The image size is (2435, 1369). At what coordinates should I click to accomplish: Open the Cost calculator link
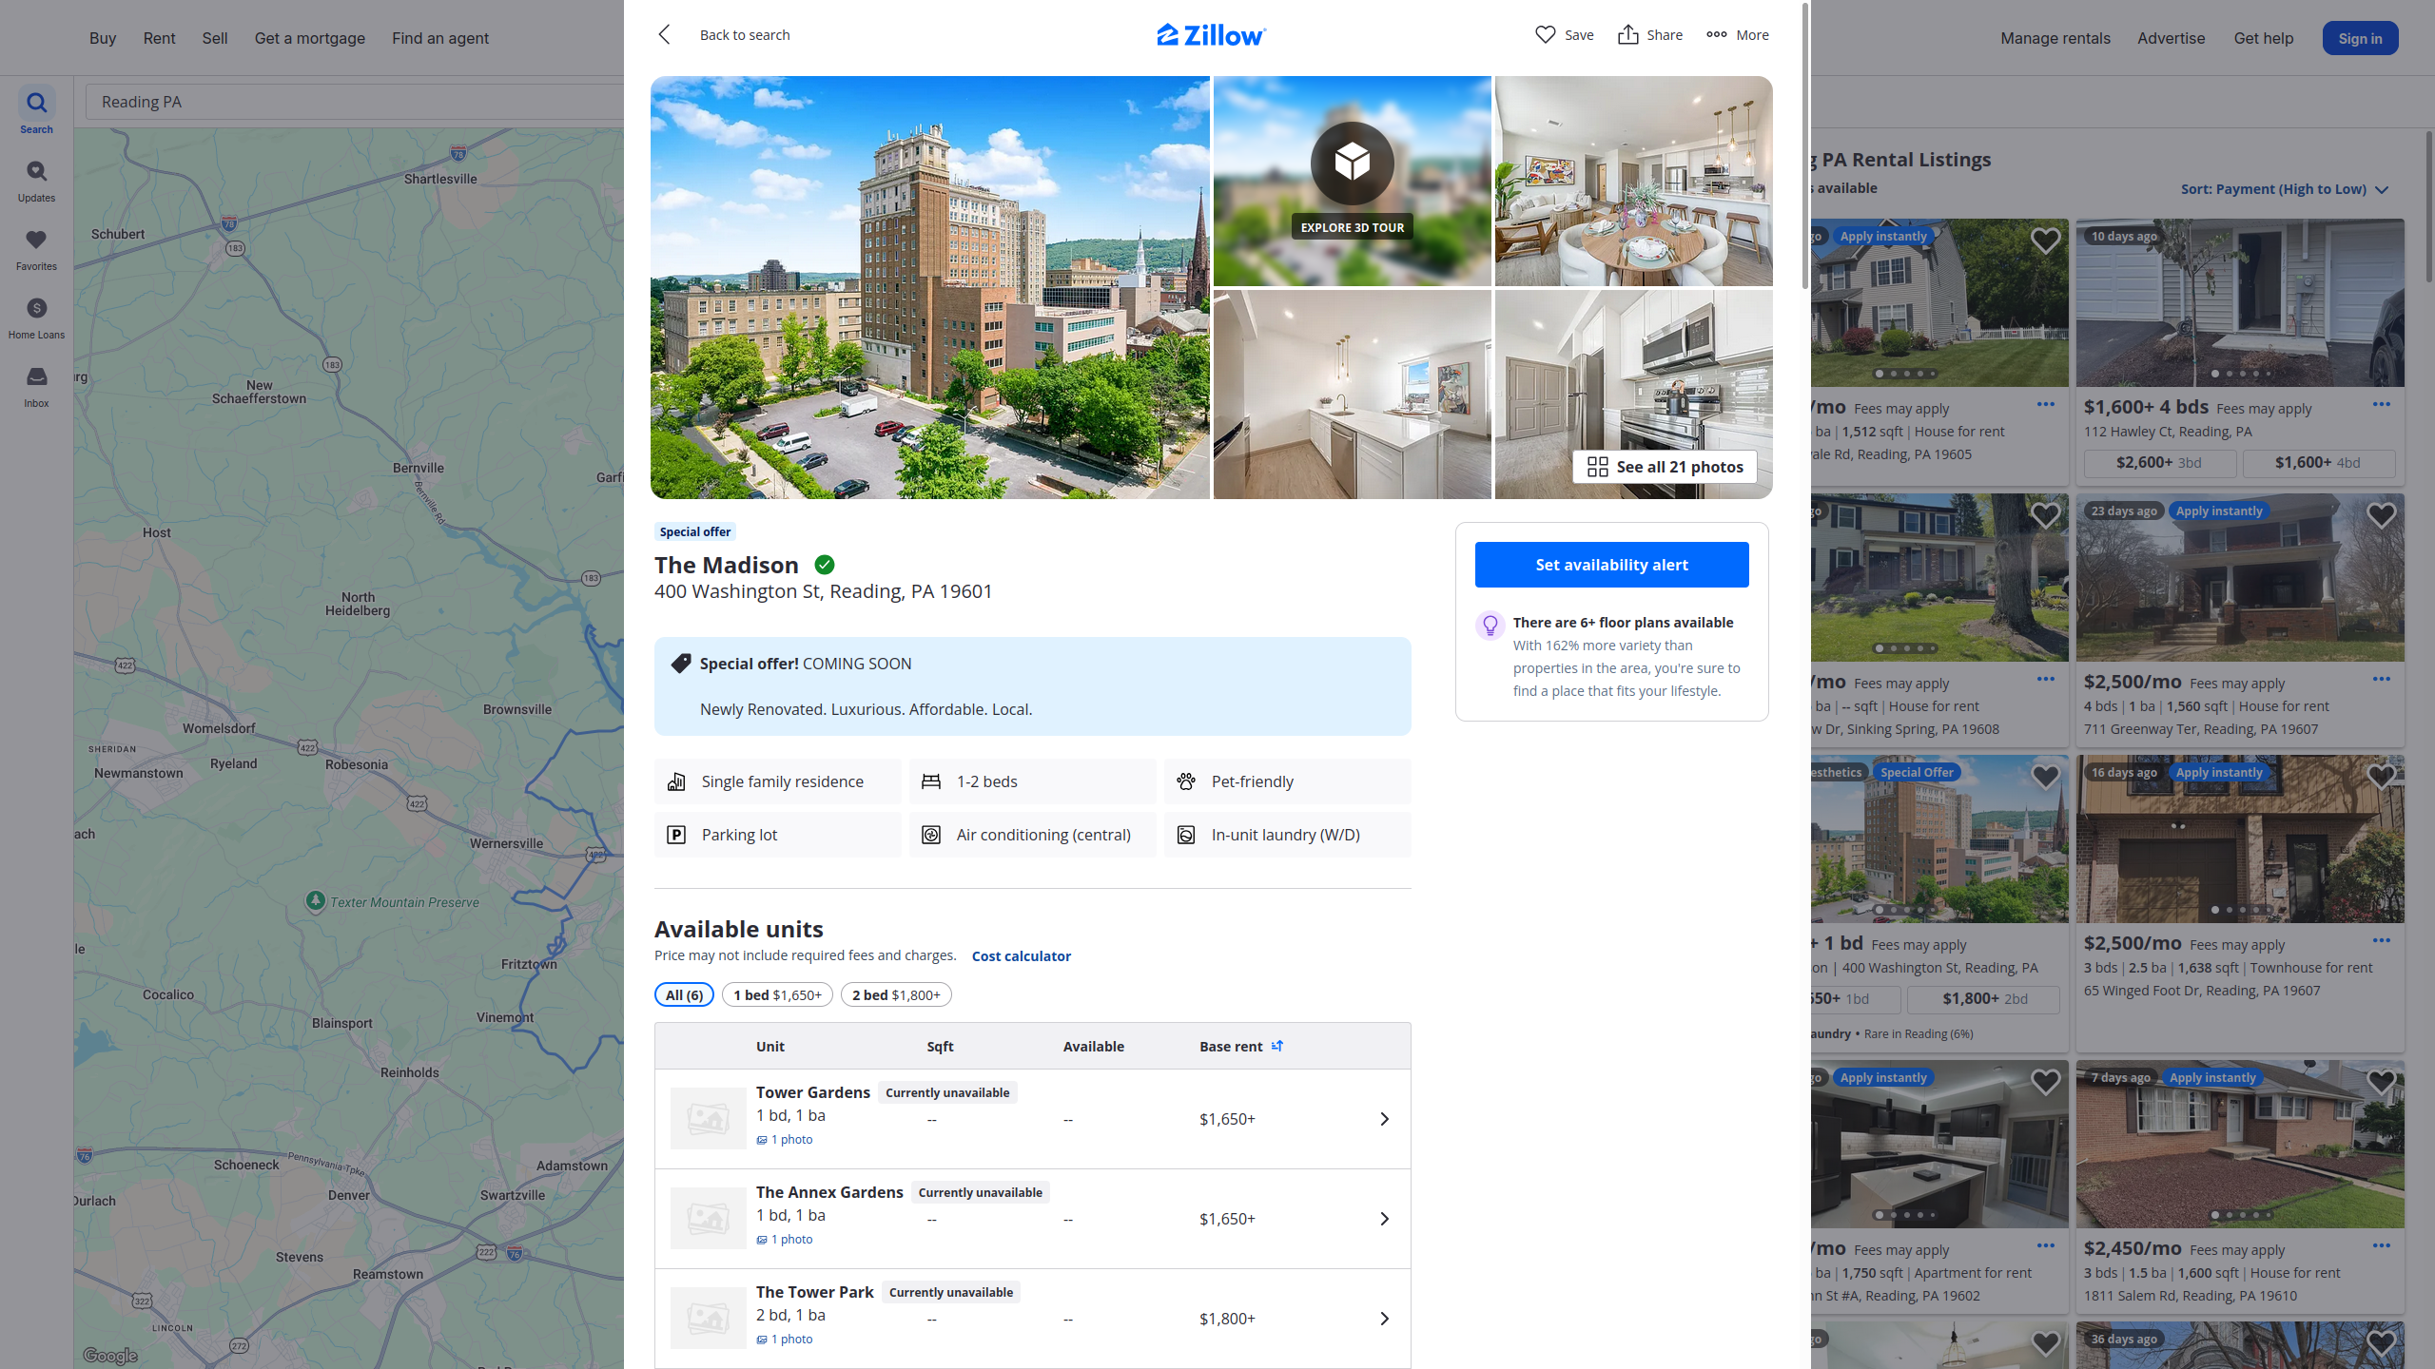coord(1021,955)
